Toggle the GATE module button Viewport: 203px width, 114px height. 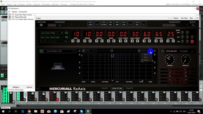(x=90, y=24)
